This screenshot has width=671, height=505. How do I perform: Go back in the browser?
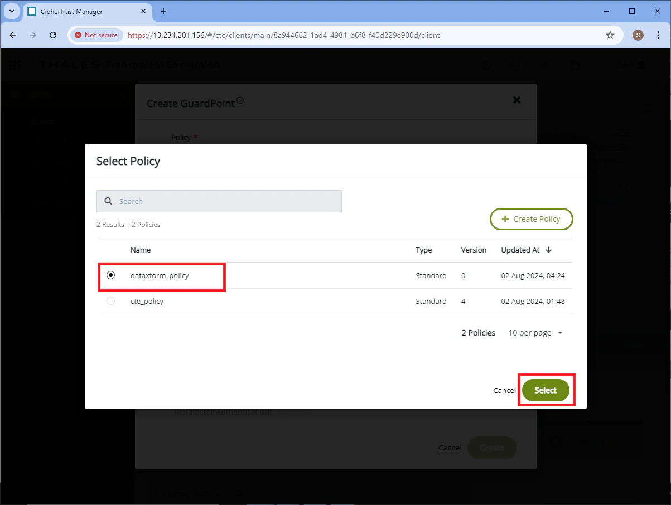[13, 35]
